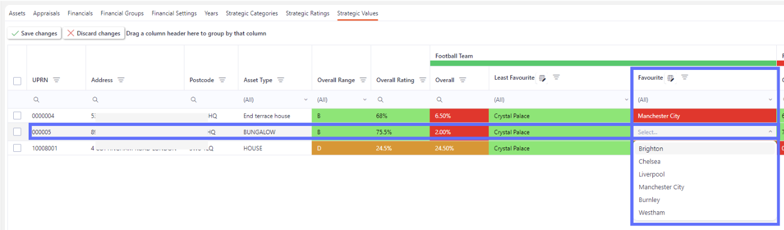Click the 75.5% overall rating cell
The height and width of the screenshot is (230, 784).
click(400, 132)
